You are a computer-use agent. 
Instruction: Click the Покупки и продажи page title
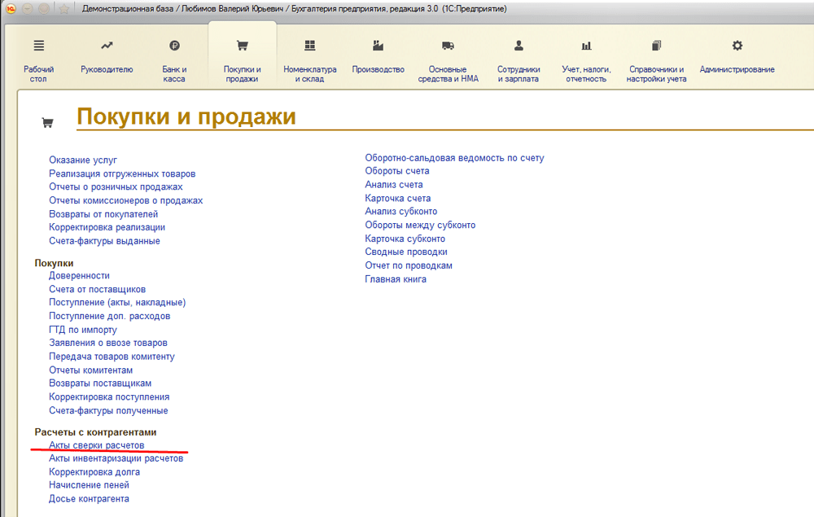pos(186,116)
